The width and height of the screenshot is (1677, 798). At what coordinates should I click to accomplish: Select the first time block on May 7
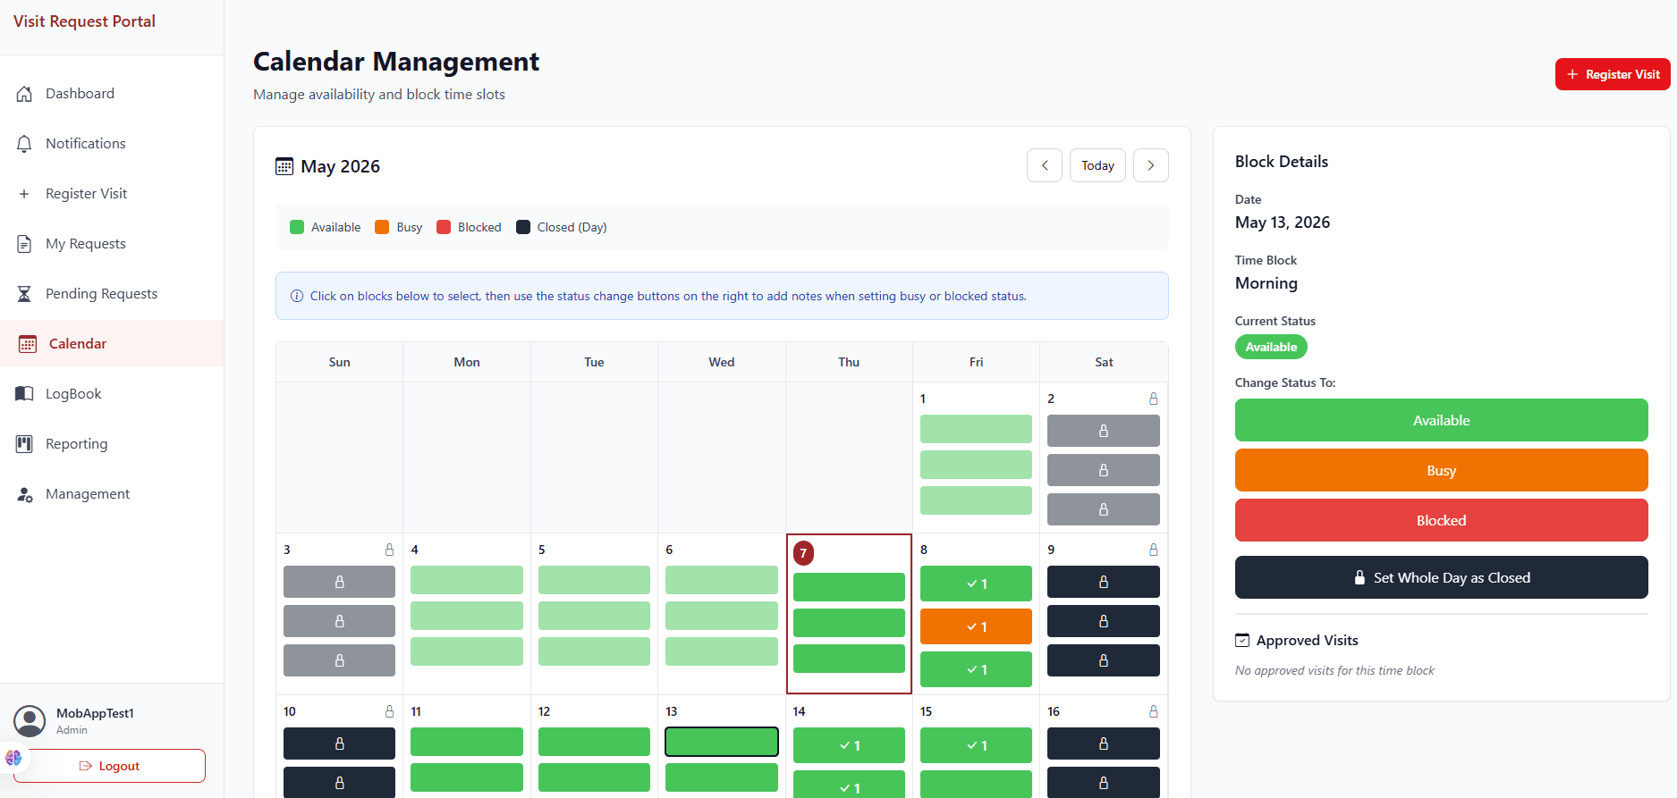coord(849,587)
